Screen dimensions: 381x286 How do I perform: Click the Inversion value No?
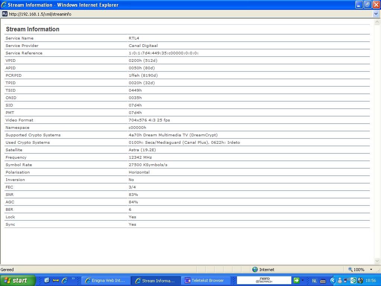pyautogui.click(x=131, y=180)
